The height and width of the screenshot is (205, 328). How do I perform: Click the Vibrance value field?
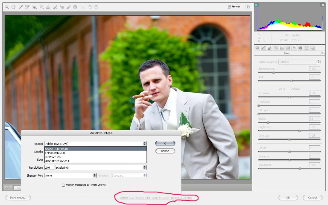[x=315, y=156]
